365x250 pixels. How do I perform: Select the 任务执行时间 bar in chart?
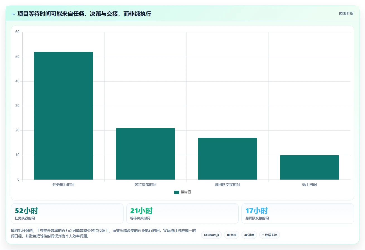pyautogui.click(x=63, y=116)
